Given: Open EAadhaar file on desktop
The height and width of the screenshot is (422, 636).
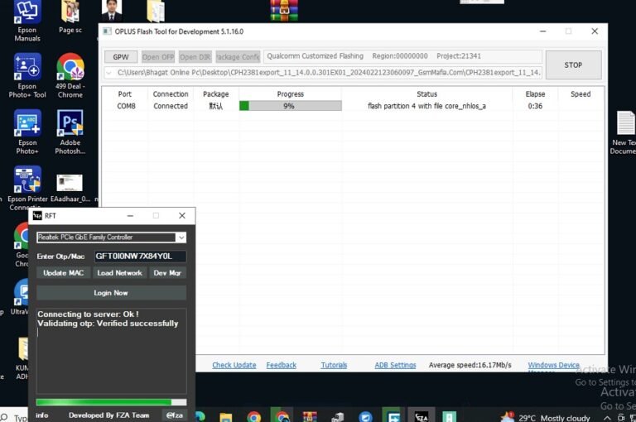Looking at the screenshot, I should click(70, 187).
